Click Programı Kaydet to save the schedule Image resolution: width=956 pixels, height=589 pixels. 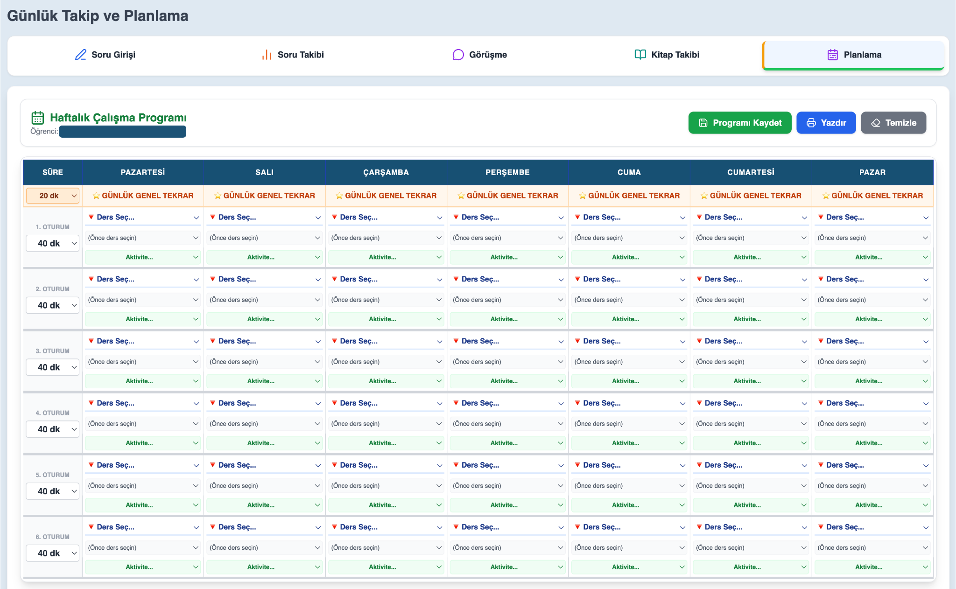[739, 123]
